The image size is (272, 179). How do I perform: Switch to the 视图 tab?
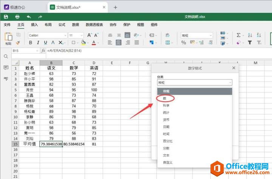pyautogui.click(x=141, y=25)
